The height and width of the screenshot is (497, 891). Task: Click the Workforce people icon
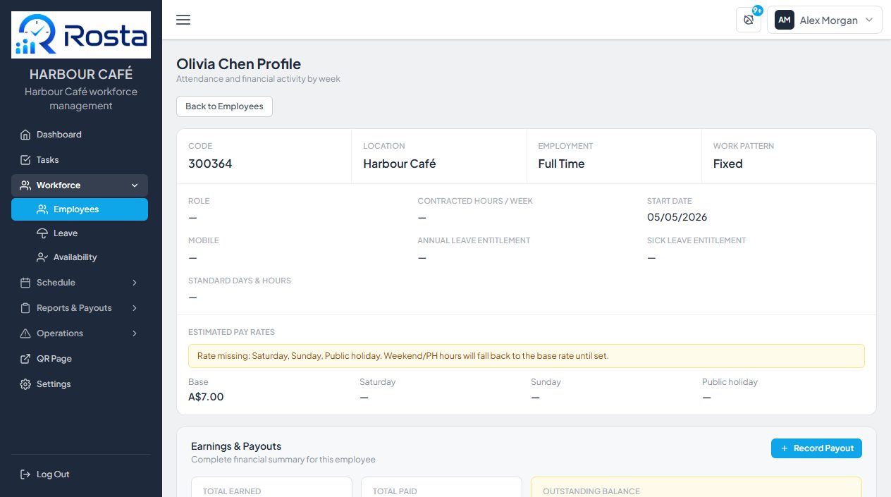25,185
